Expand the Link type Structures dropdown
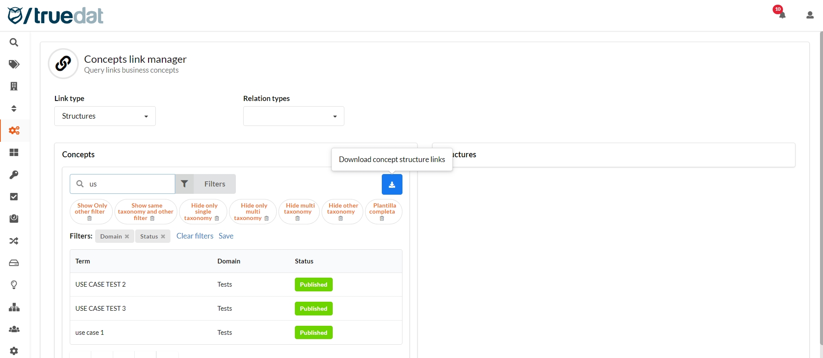 pos(105,116)
